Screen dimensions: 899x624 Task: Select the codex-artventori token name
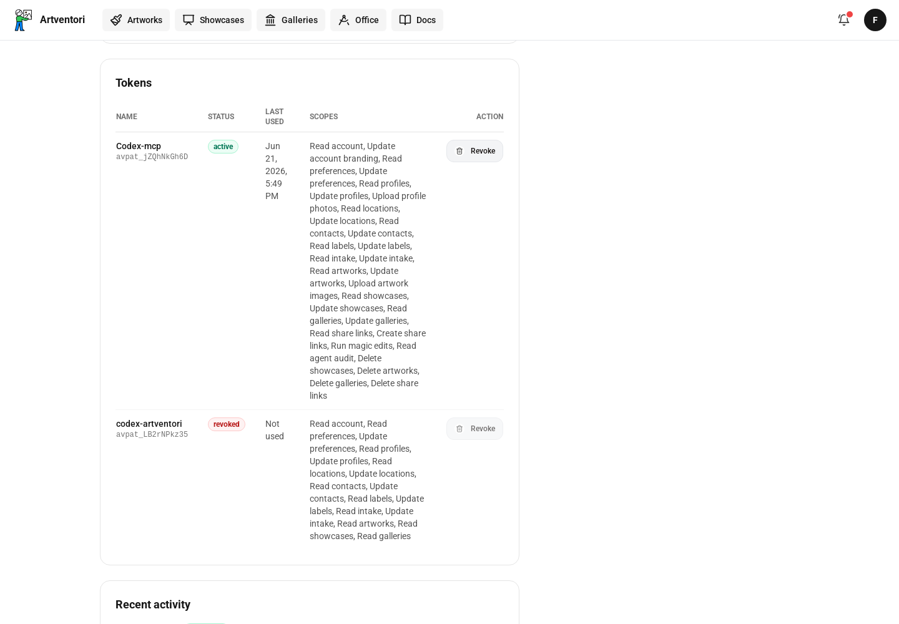pos(149,424)
